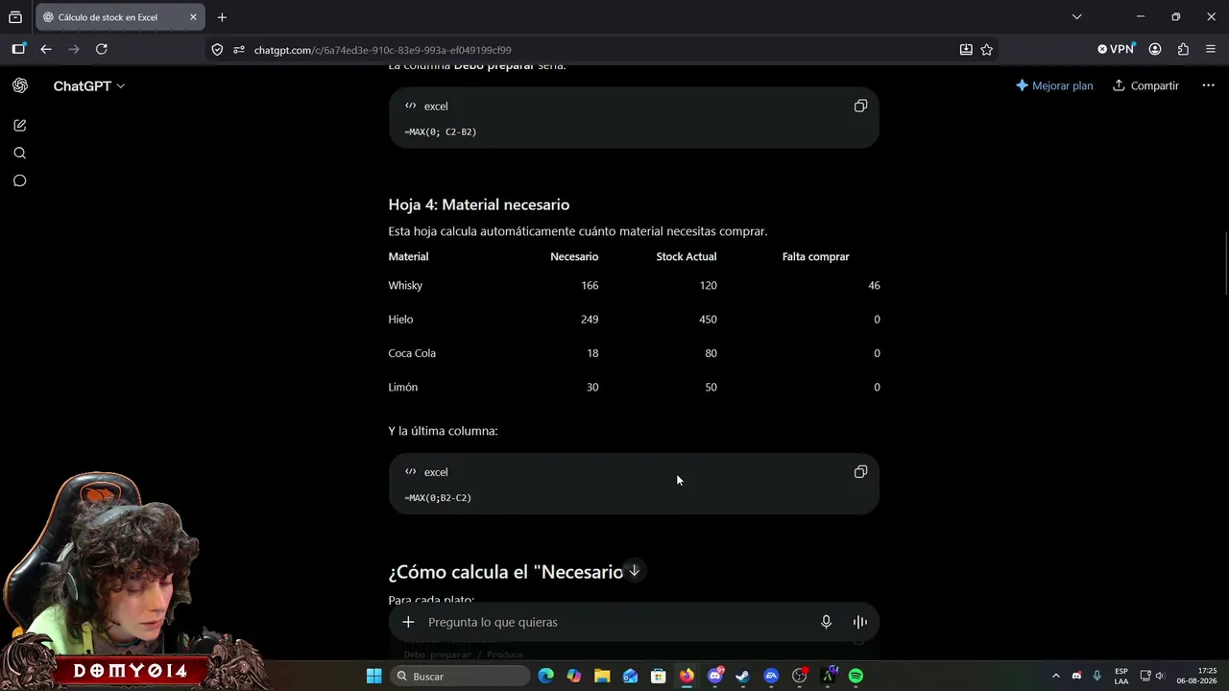The width and height of the screenshot is (1229, 691).
Task: Share the conversation with Compartir
Action: [x=1145, y=85]
